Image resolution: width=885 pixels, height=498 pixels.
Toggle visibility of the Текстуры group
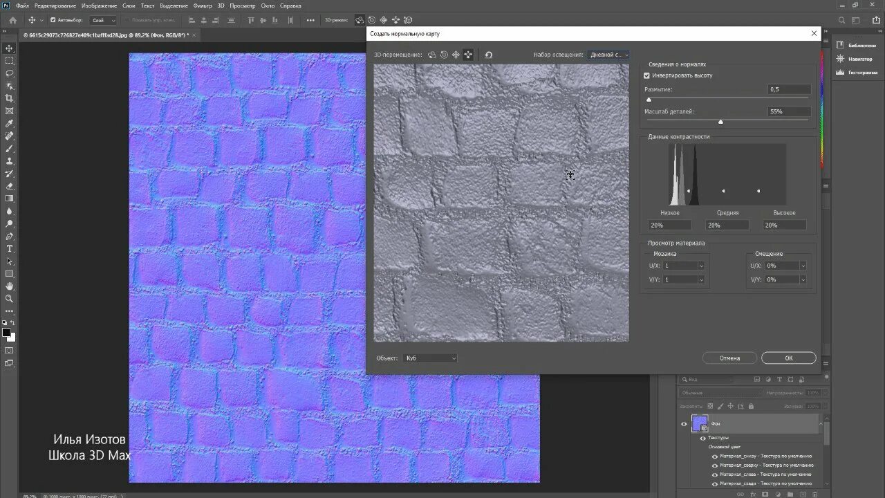(x=703, y=438)
